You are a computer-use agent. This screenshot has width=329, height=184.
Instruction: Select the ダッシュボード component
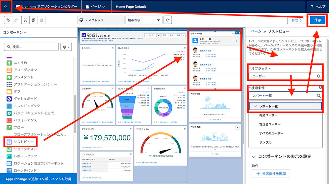point(22,99)
